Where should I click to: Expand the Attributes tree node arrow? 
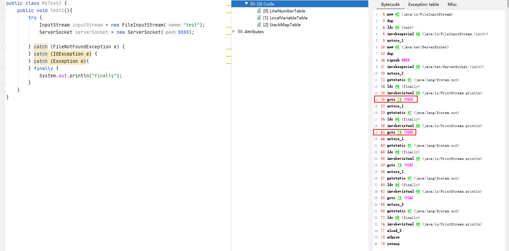coord(234,31)
